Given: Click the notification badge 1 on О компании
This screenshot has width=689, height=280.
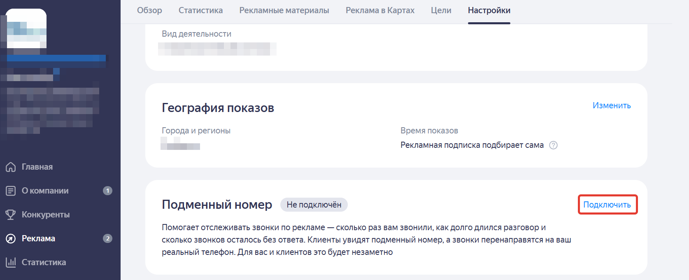Looking at the screenshot, I should pos(107,191).
